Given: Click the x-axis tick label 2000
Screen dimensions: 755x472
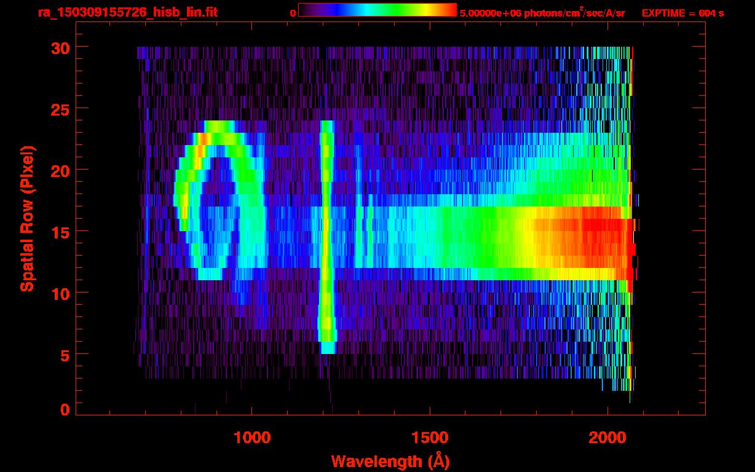Looking at the screenshot, I should (607, 438).
